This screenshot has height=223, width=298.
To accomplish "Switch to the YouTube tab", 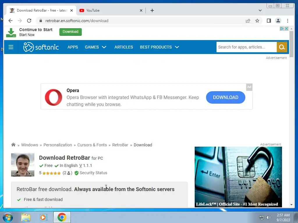I will pyautogui.click(x=111, y=10).
